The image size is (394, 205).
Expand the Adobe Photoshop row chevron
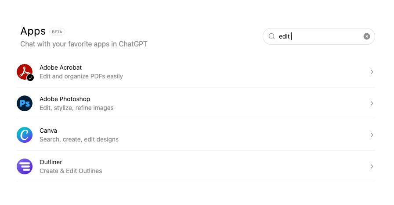pos(372,103)
